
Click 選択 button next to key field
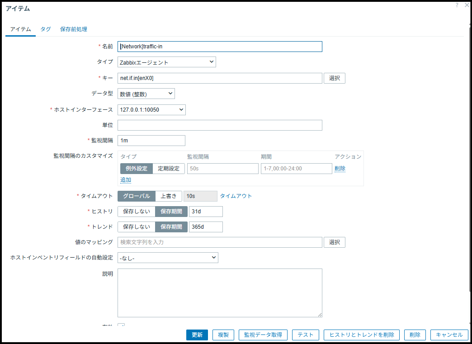[334, 78]
